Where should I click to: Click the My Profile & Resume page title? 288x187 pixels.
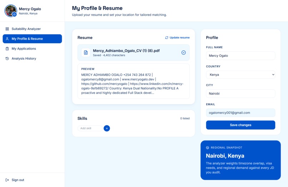[97, 8]
